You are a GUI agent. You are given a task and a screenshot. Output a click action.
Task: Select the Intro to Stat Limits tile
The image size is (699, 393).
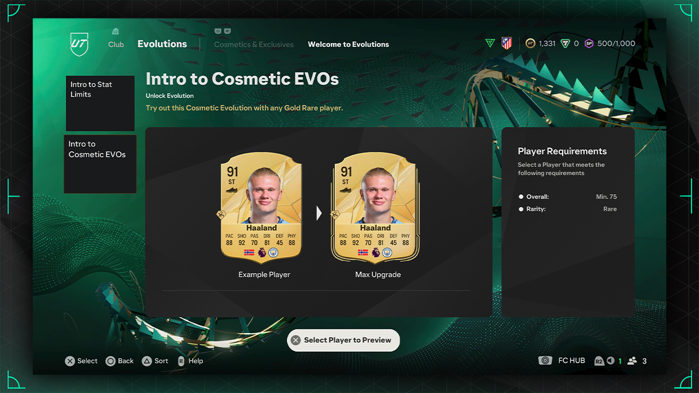(100, 104)
